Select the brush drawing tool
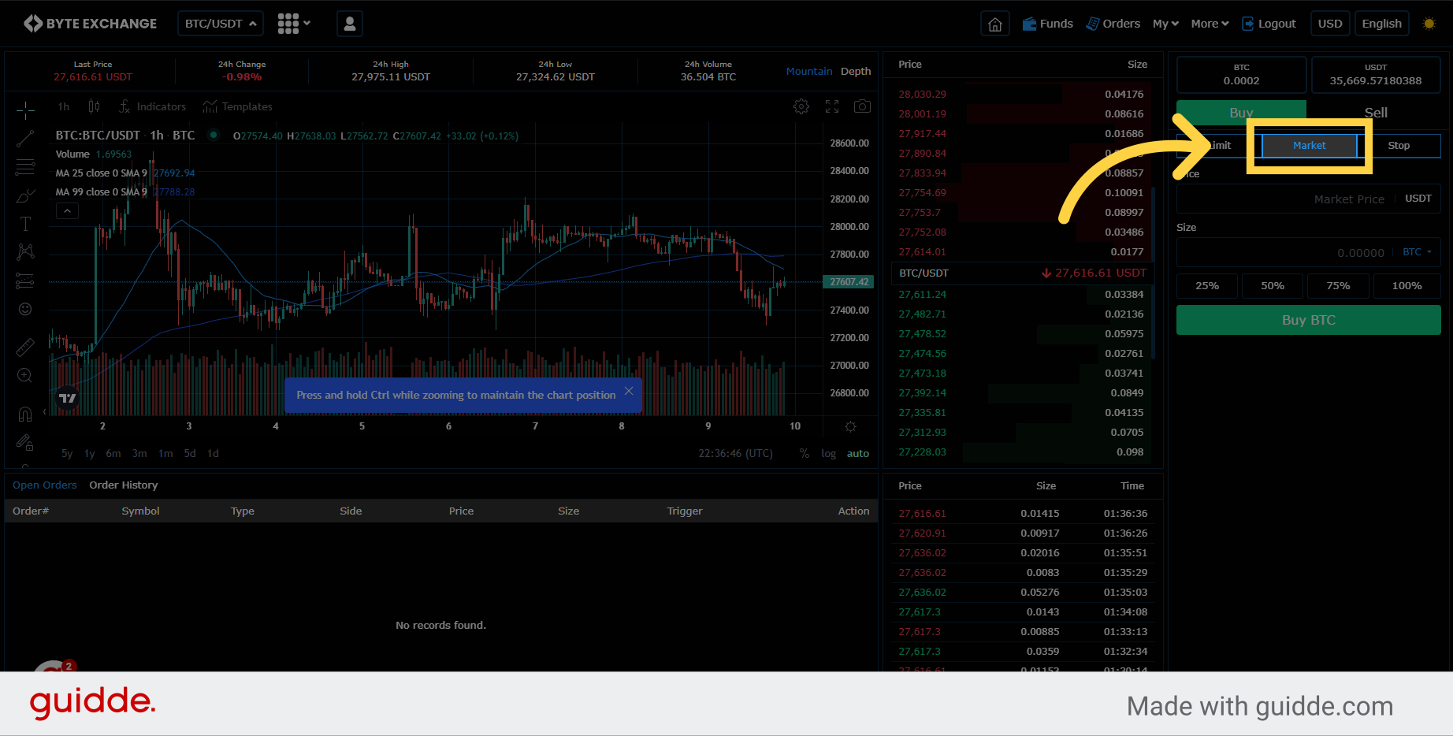 pyautogui.click(x=25, y=195)
